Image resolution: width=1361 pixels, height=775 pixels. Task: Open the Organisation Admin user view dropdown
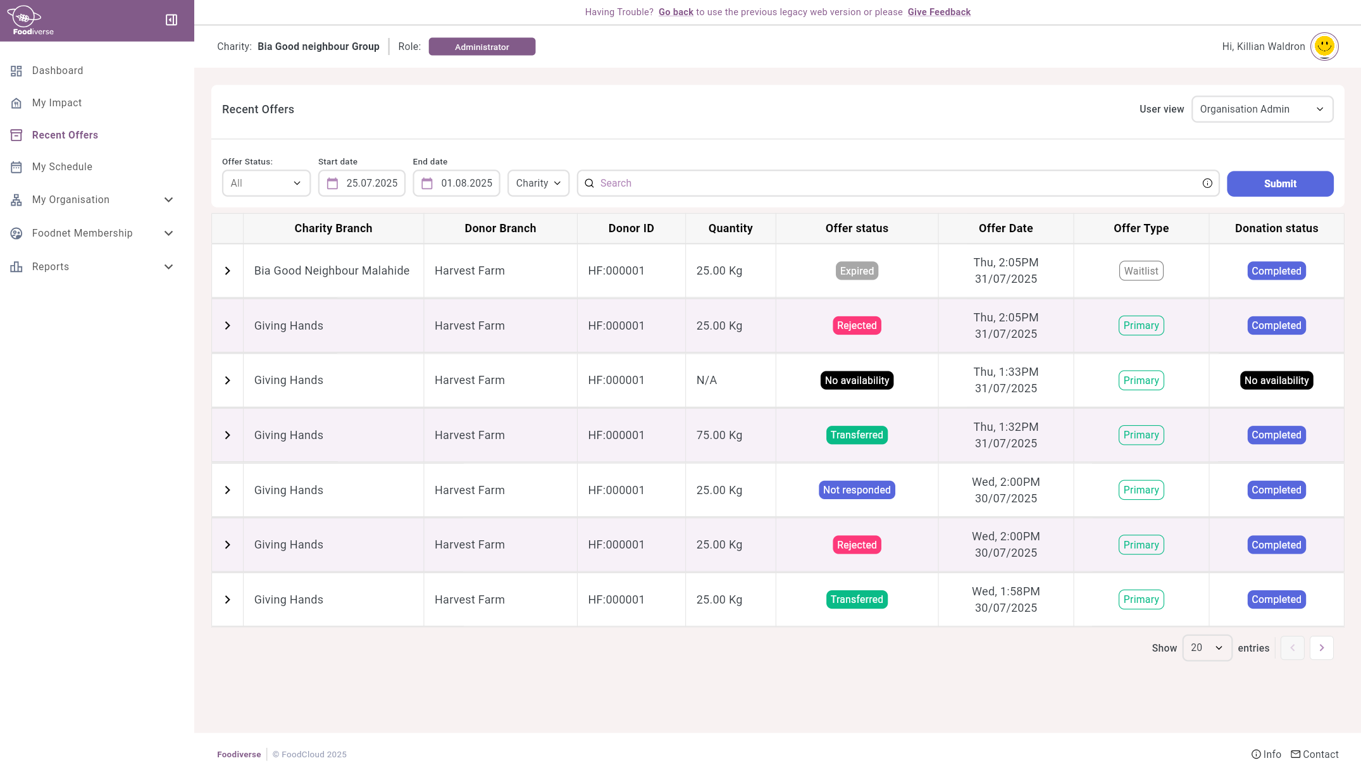[x=1262, y=109]
